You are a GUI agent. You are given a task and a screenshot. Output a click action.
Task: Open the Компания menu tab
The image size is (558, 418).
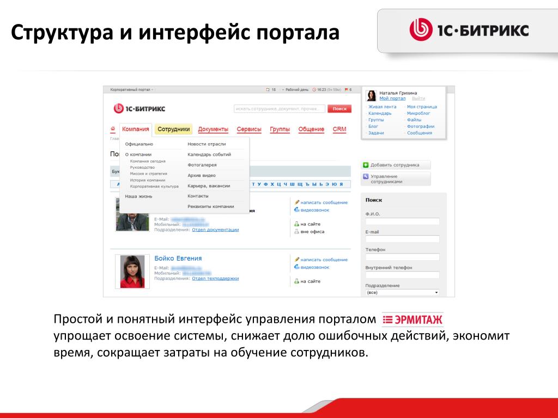pos(136,129)
